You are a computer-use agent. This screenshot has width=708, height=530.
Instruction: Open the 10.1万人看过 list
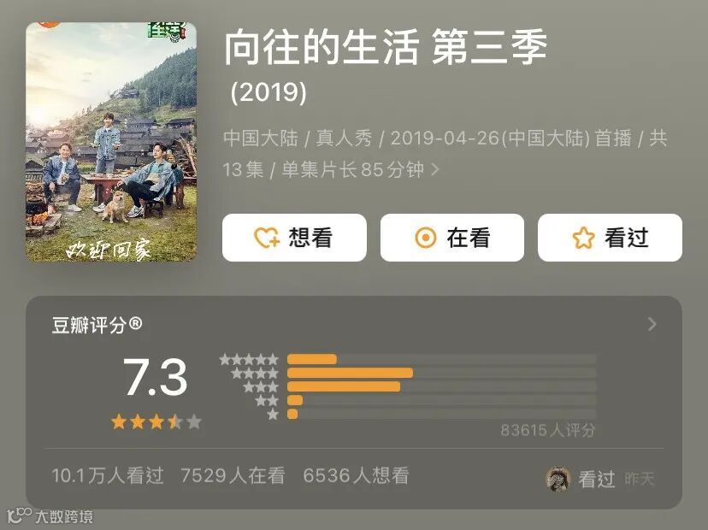tap(108, 475)
